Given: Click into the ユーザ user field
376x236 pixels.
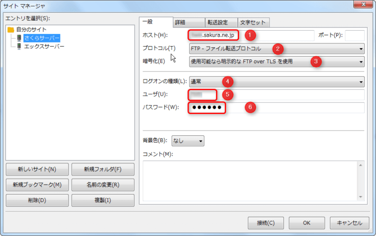Looking at the screenshot, I should (277, 94).
